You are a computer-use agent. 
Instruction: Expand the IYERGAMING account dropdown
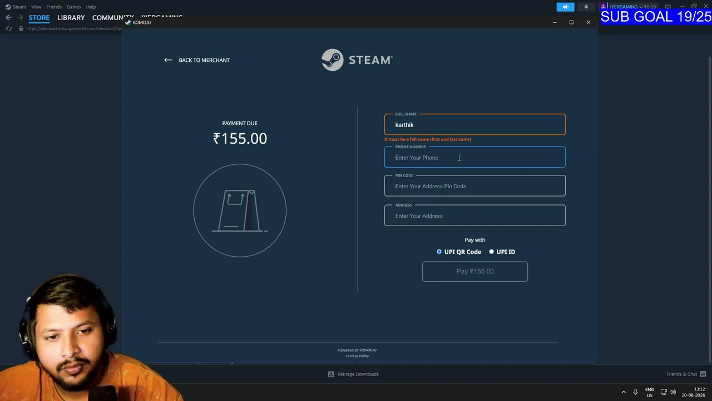pos(641,7)
